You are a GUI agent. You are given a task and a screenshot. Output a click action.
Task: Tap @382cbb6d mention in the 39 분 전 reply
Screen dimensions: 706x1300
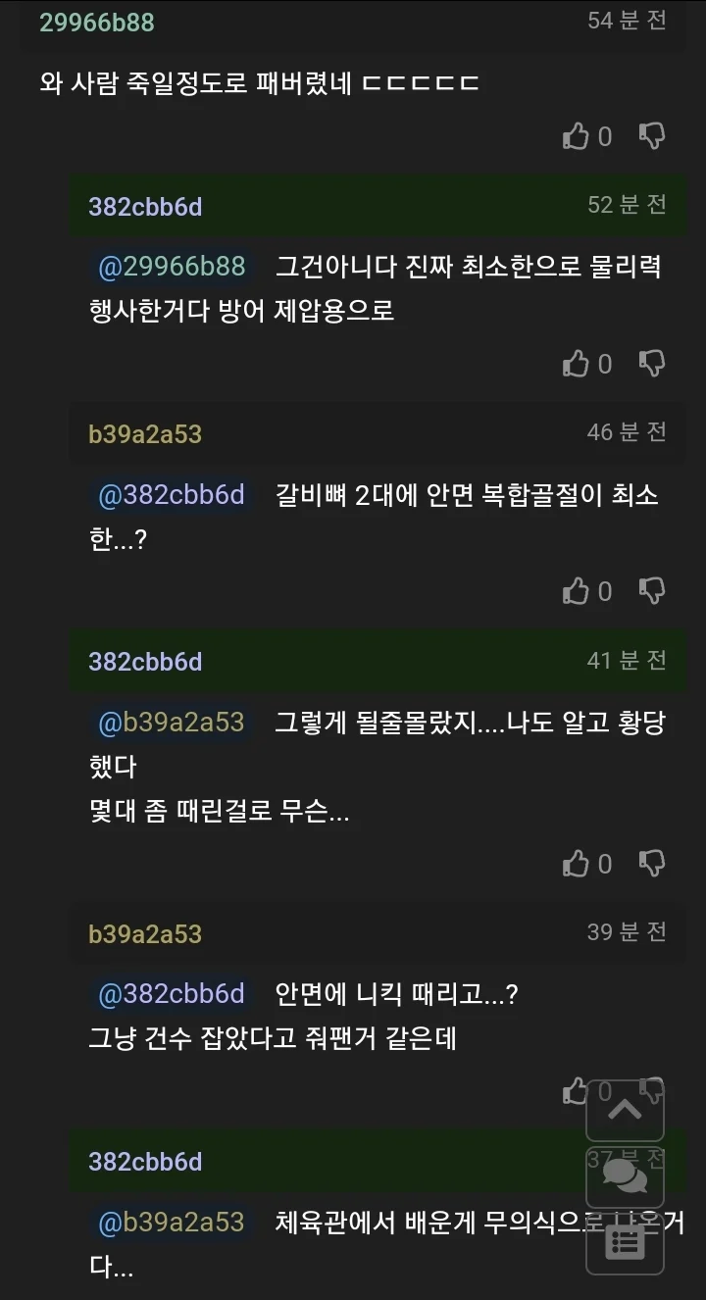pos(172,993)
